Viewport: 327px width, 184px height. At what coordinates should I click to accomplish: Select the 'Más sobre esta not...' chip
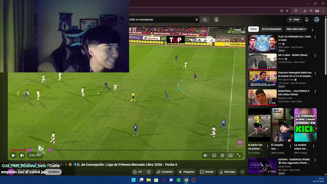[297, 29]
